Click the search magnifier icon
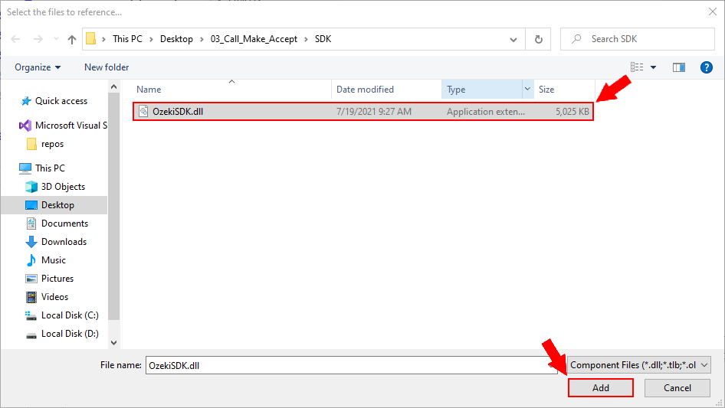This screenshot has height=408, width=725. (x=576, y=39)
